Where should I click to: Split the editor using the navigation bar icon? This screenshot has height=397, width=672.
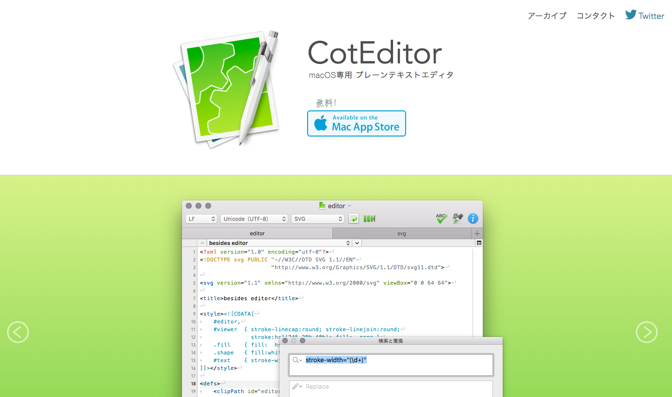(478, 243)
